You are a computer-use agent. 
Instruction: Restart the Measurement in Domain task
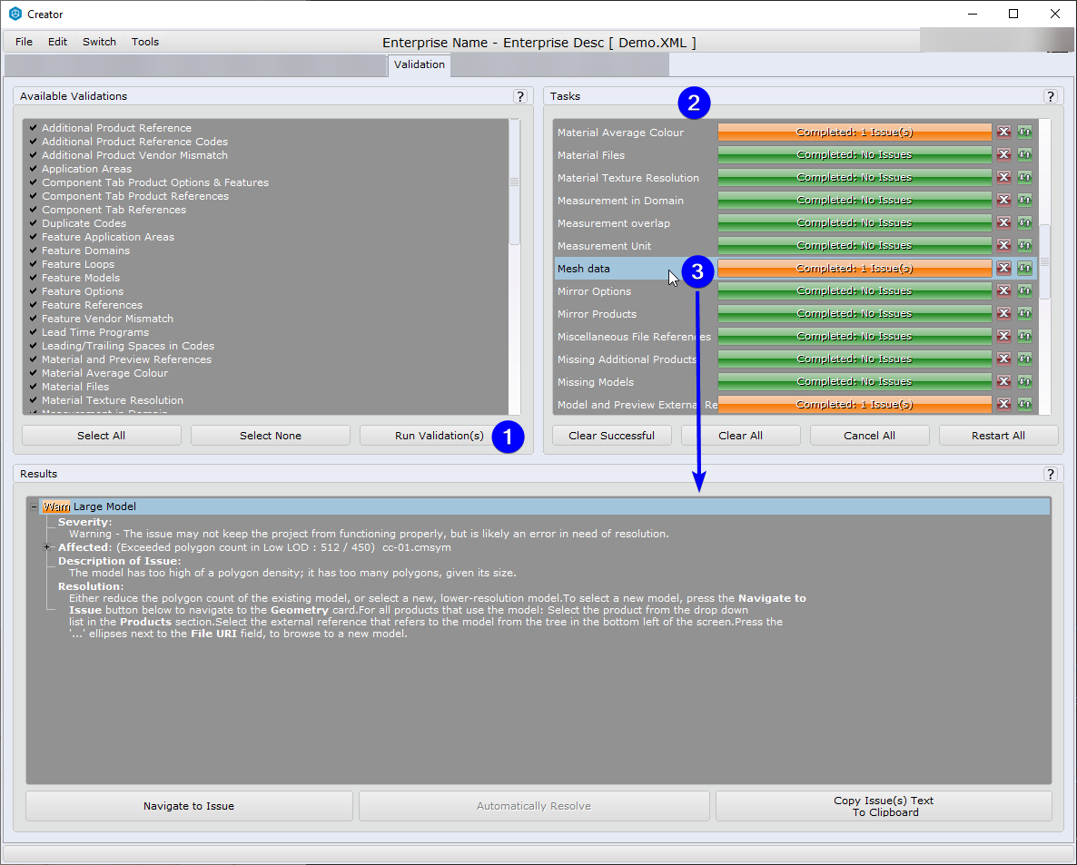[x=1024, y=200]
